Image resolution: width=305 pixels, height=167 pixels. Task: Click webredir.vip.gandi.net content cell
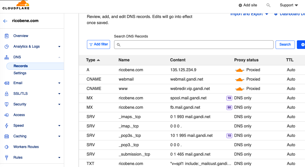coord(190,89)
